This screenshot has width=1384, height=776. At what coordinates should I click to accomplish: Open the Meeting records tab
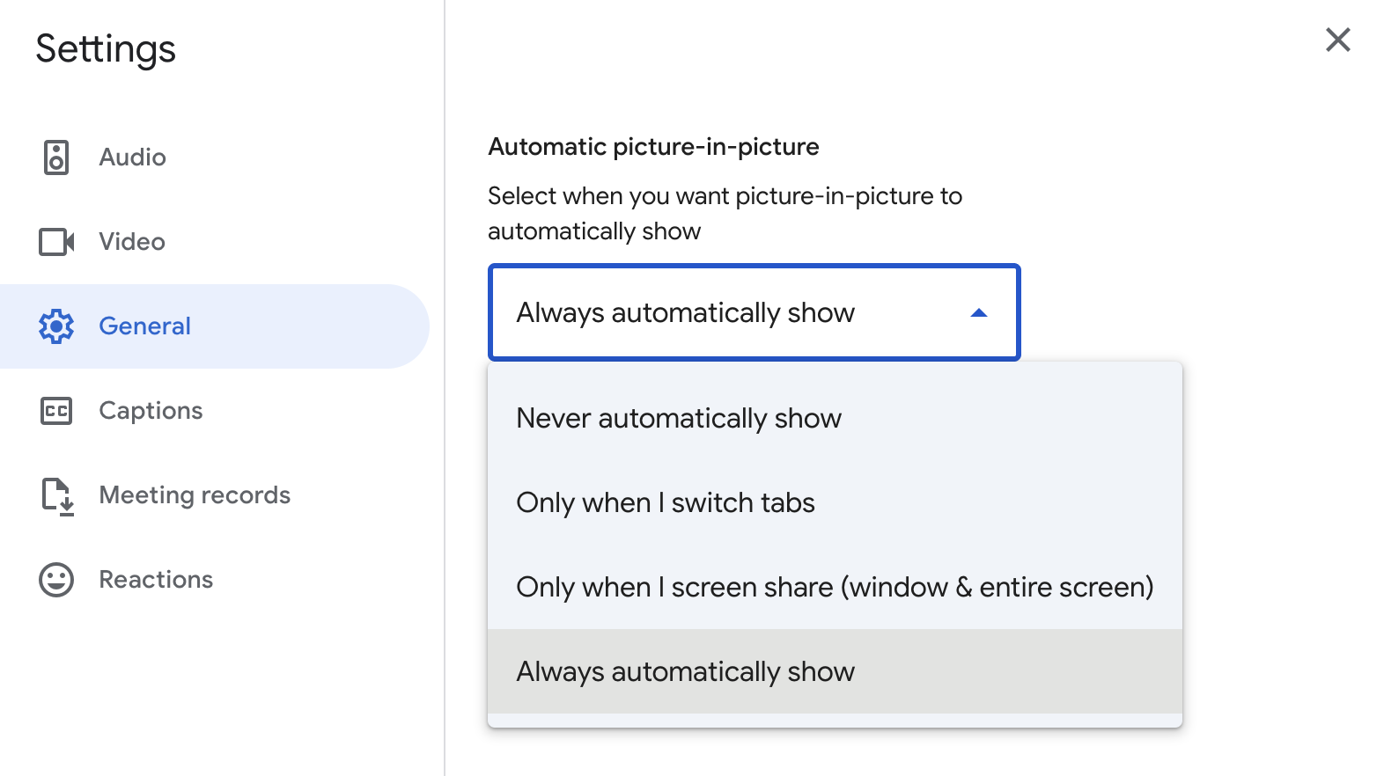coord(195,495)
